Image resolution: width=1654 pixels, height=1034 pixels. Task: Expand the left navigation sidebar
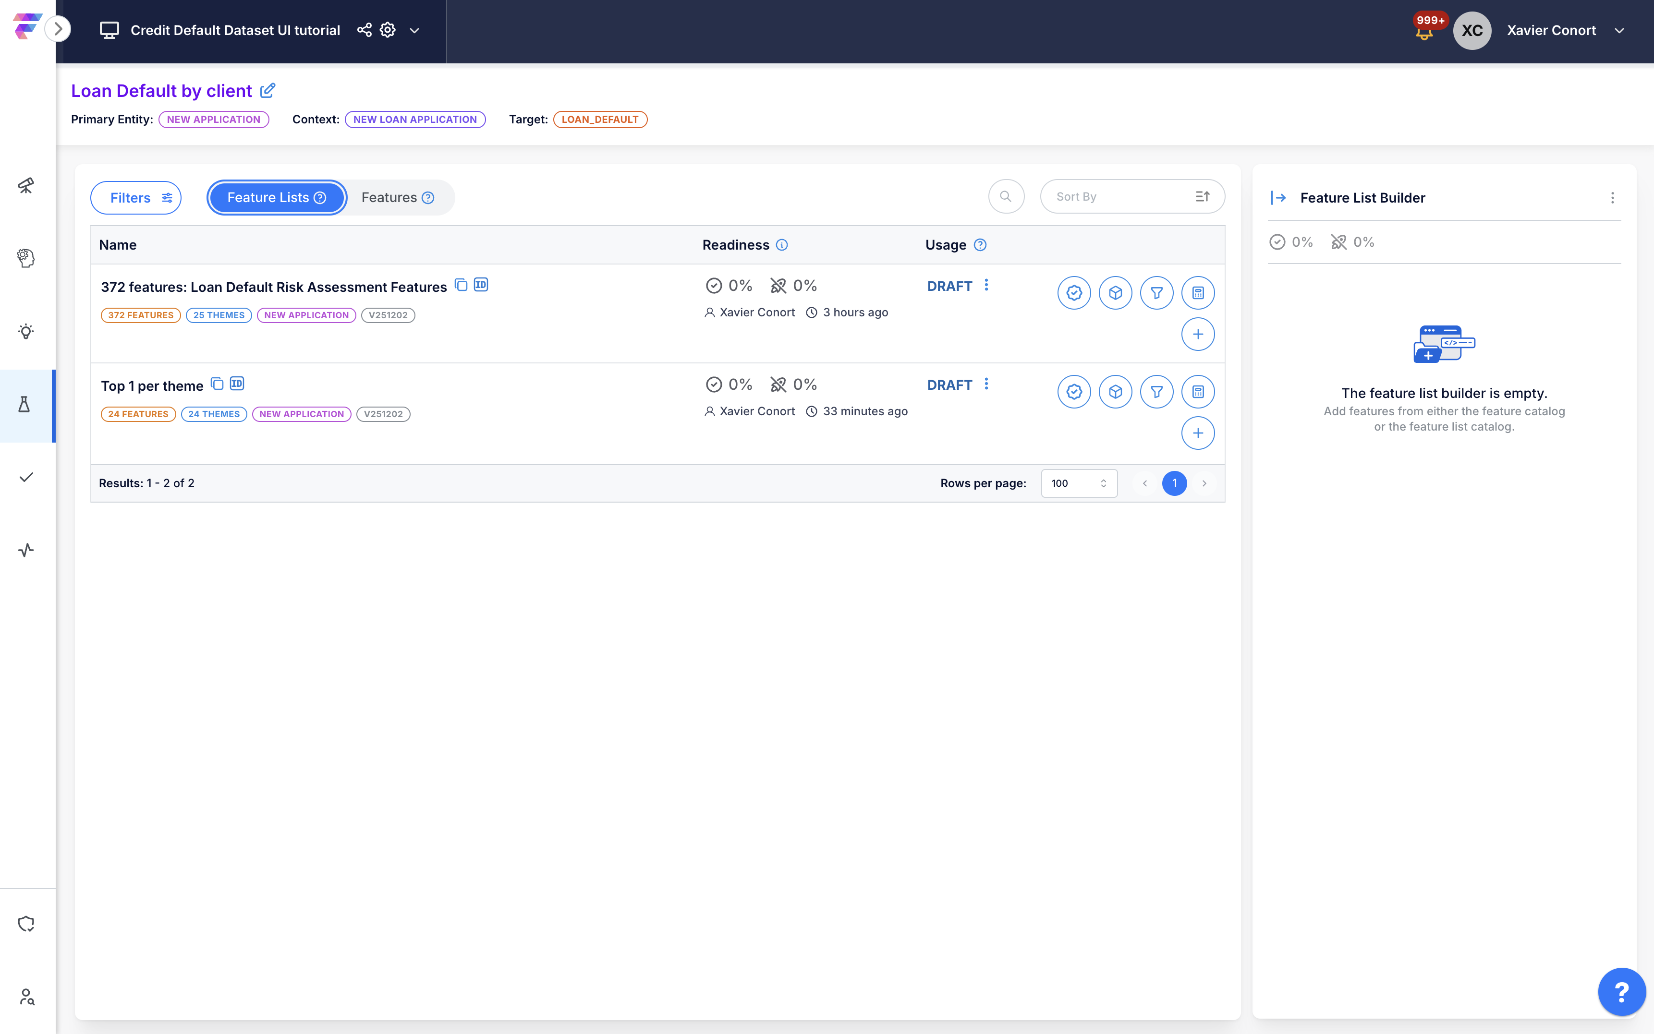(x=58, y=29)
